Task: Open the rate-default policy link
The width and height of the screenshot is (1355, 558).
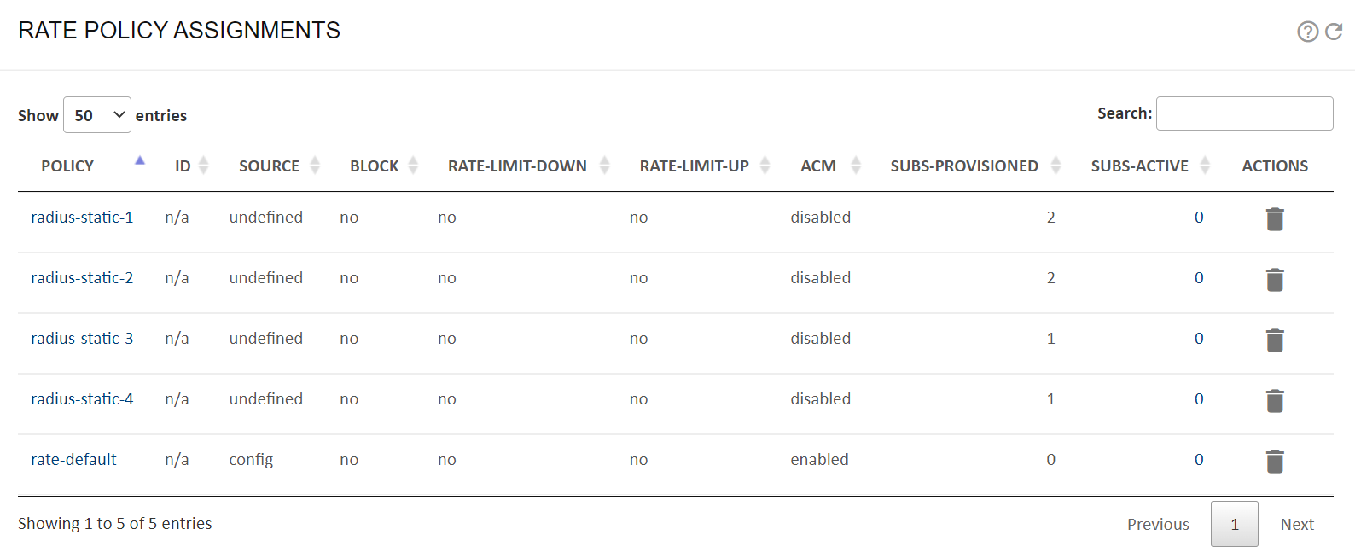Action: 73,460
